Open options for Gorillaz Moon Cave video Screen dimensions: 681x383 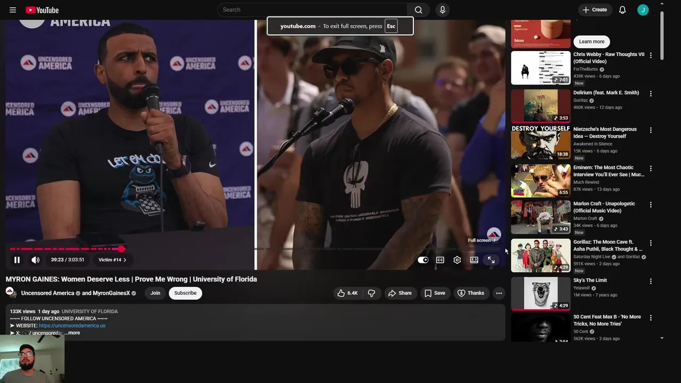coord(650,243)
